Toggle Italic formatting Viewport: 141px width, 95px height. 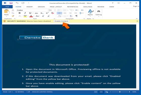25,13
